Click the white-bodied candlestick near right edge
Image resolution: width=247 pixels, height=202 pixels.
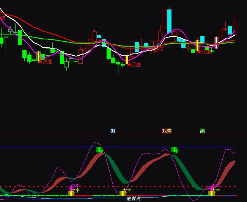click(x=216, y=41)
